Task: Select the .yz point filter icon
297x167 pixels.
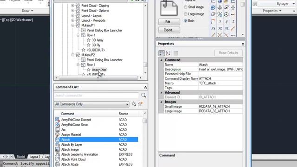Action: pyautogui.click(x=226, y=28)
